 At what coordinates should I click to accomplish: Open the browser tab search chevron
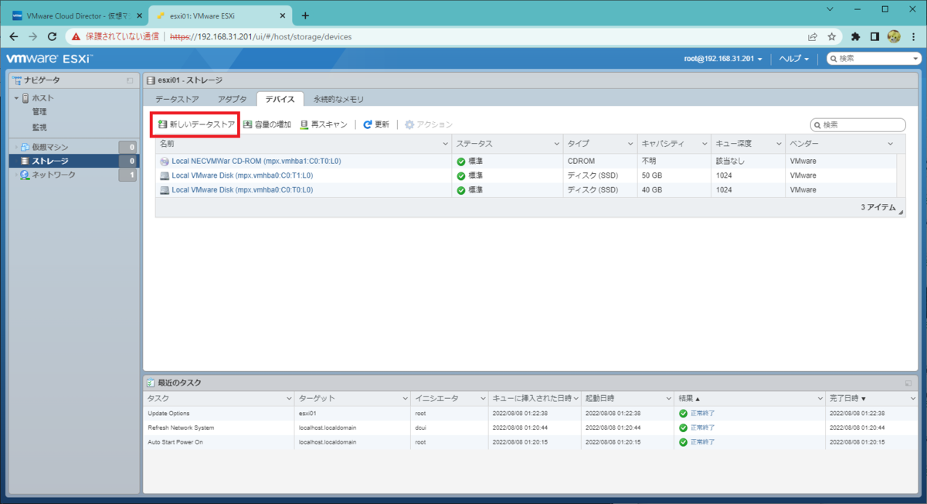coord(830,9)
